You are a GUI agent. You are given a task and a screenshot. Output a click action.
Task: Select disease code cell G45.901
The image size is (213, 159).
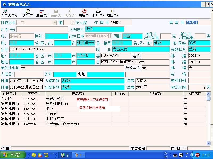[34, 104]
